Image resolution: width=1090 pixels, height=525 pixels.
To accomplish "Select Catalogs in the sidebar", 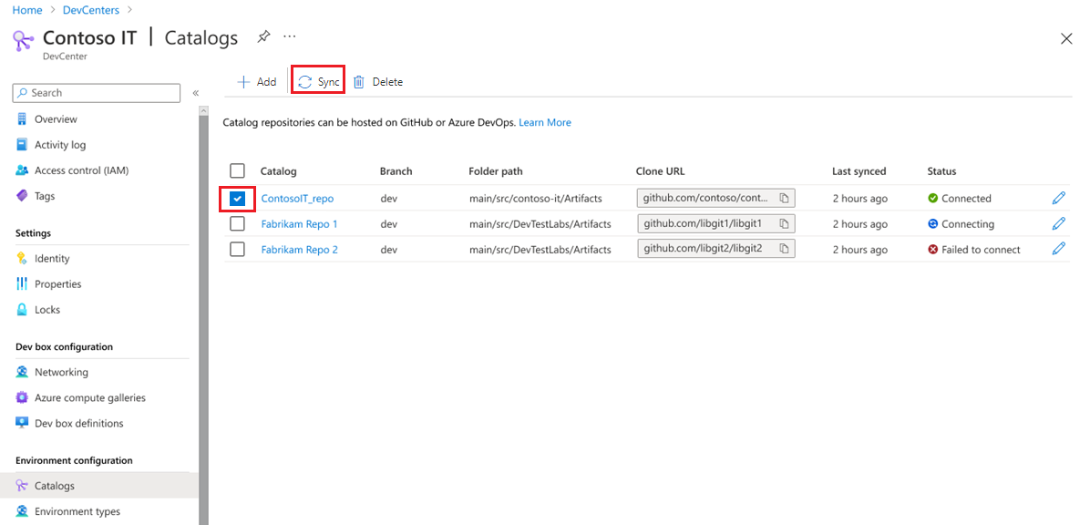I will 99,486.
